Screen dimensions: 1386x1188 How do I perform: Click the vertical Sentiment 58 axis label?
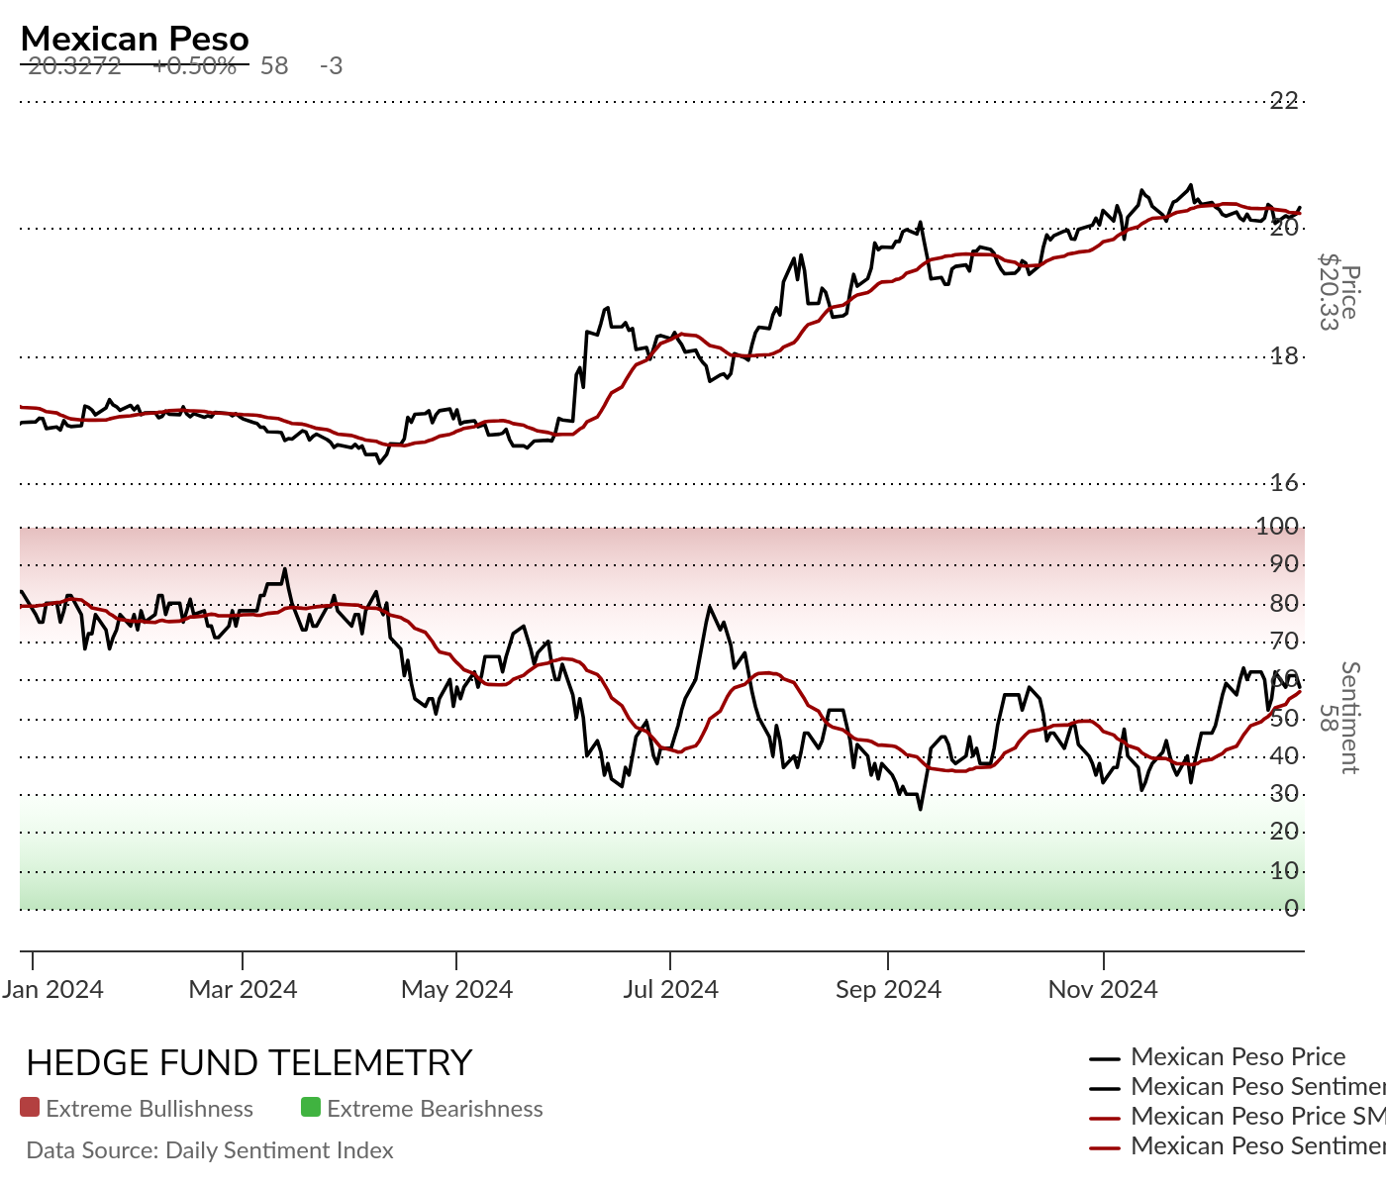coord(1338,718)
